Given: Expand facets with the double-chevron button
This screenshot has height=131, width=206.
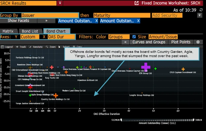Looking at the screenshot, I should tap(46, 20).
